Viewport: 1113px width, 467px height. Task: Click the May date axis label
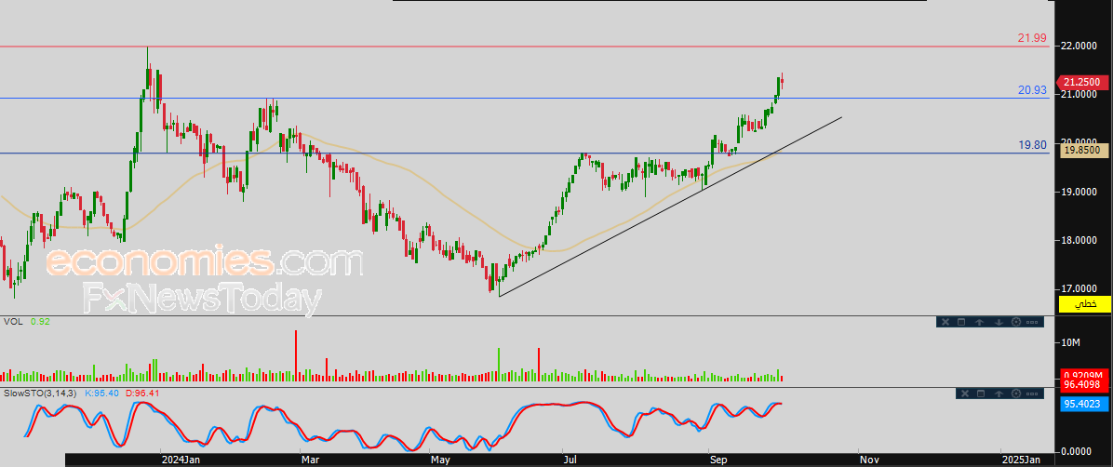(x=440, y=460)
